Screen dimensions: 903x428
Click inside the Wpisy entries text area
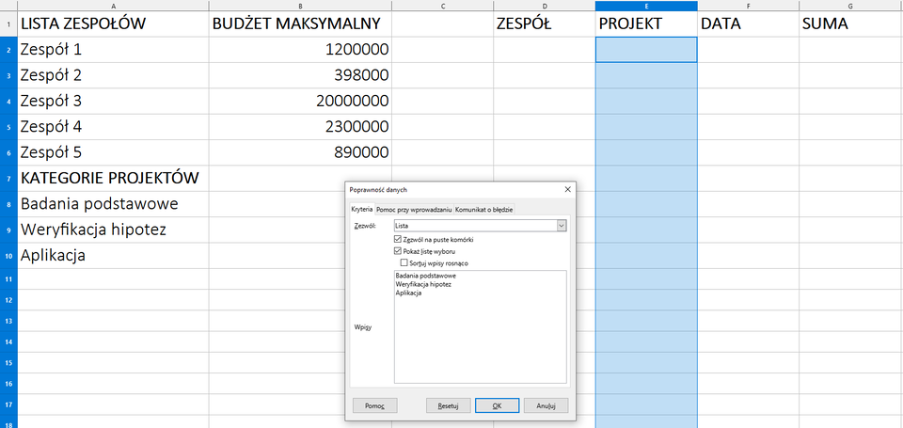click(x=480, y=339)
